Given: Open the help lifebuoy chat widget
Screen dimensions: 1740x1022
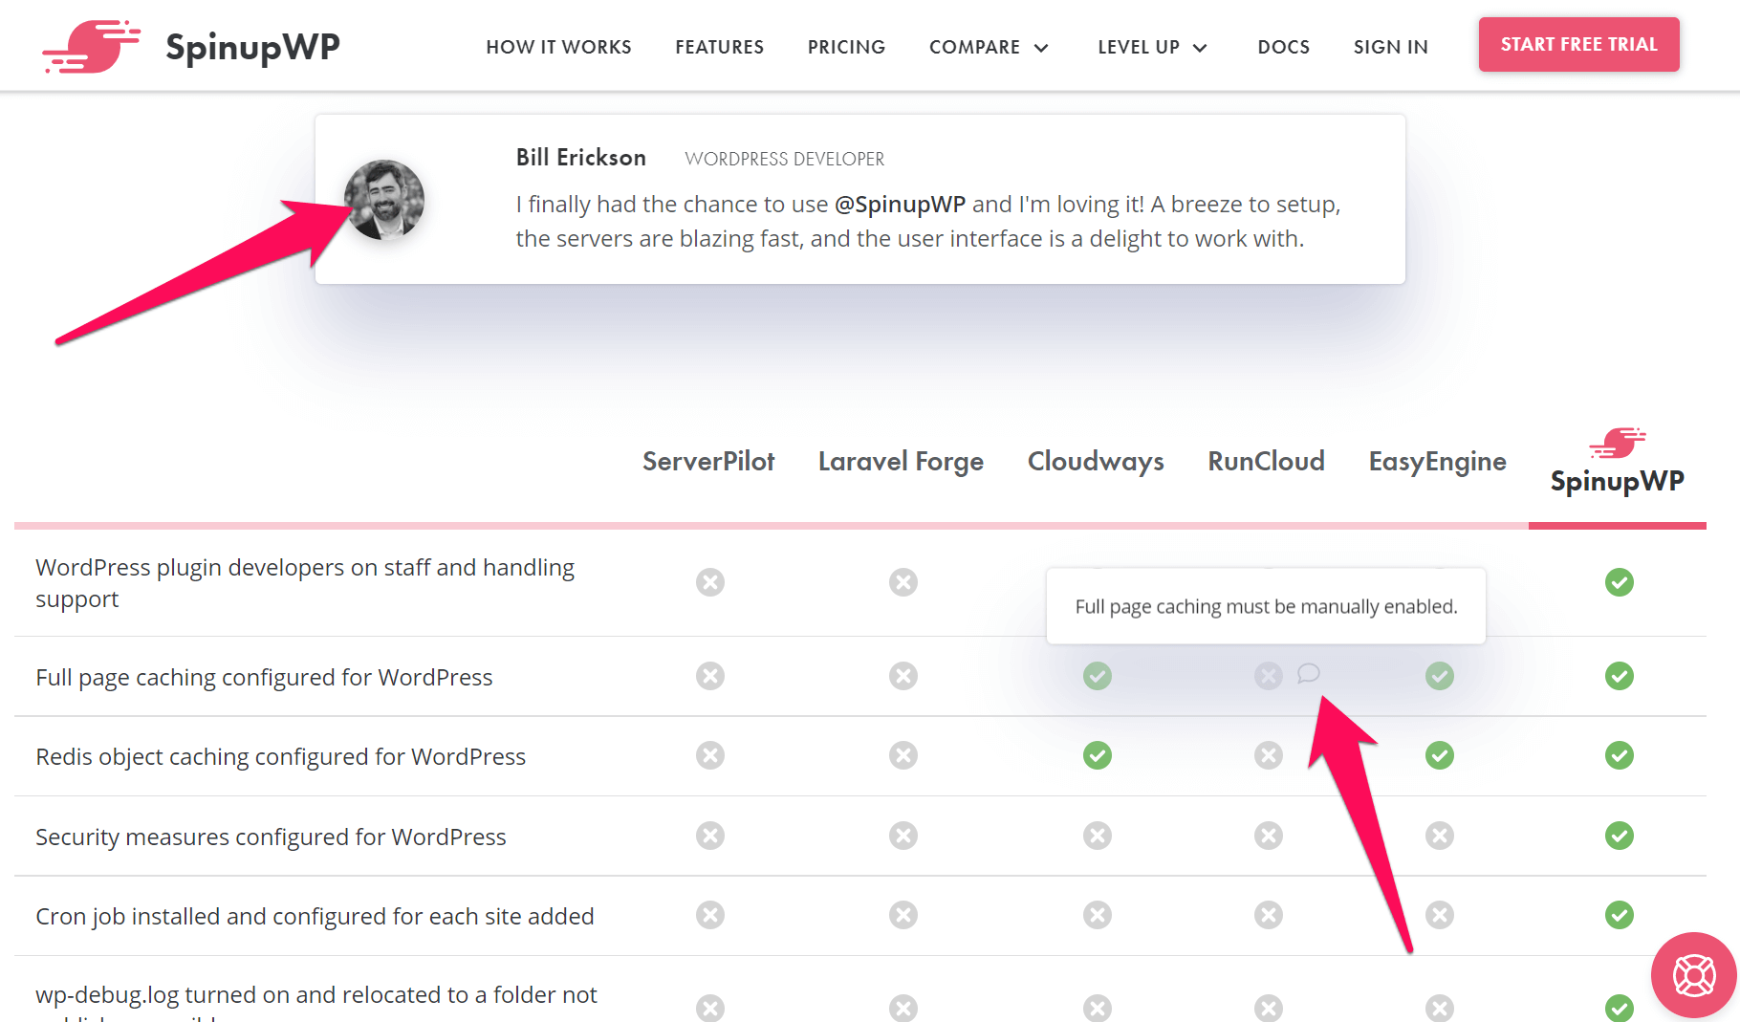Looking at the screenshot, I should click(1693, 975).
